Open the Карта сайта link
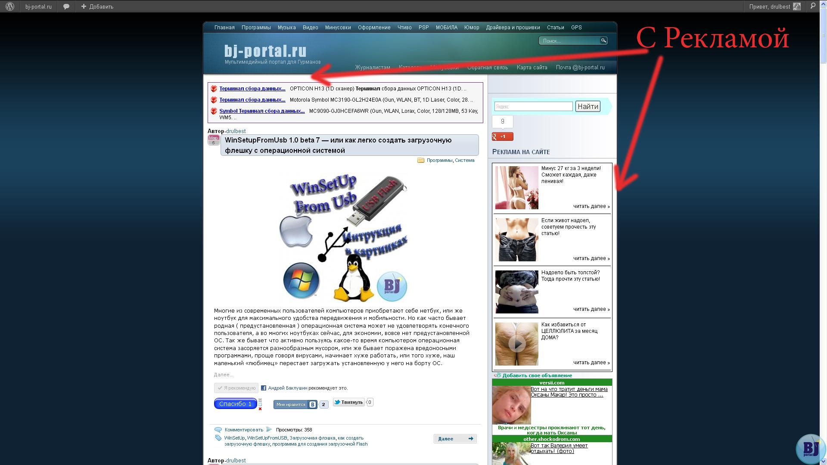The image size is (827, 465). point(532,68)
